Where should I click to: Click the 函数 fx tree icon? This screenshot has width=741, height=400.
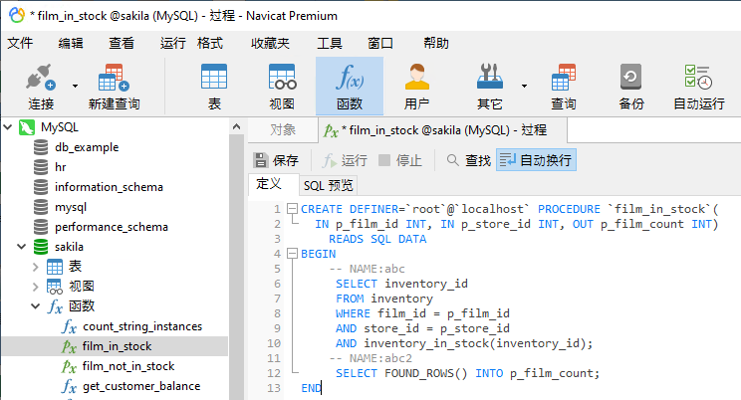55,306
